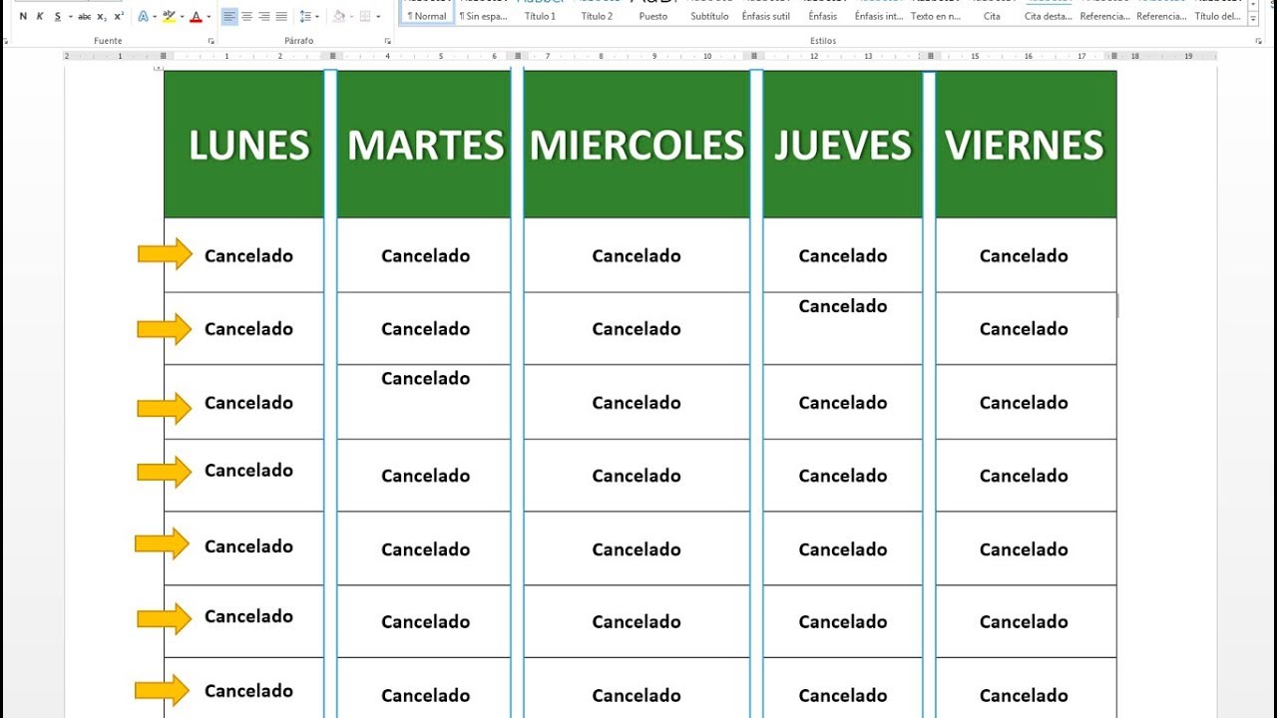Apply yellow text highlight color
1277x718 pixels.
click(x=169, y=17)
